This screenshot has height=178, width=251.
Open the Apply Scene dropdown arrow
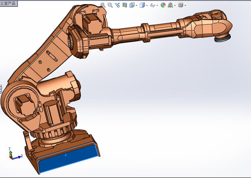[x=175, y=5]
